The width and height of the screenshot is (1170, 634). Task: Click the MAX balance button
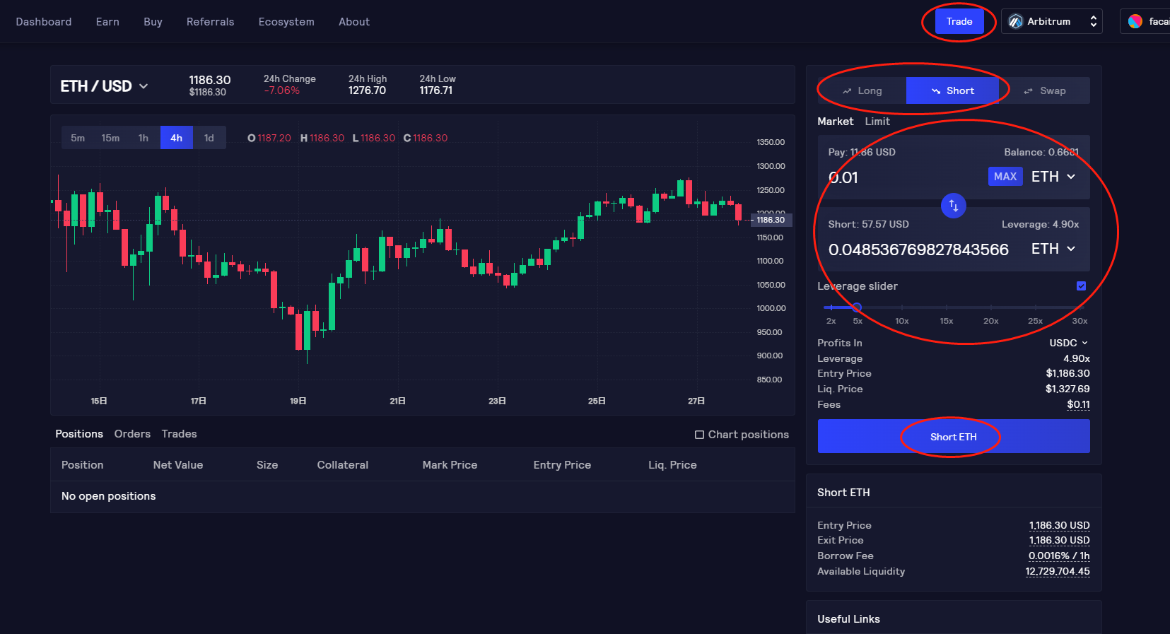(1005, 177)
